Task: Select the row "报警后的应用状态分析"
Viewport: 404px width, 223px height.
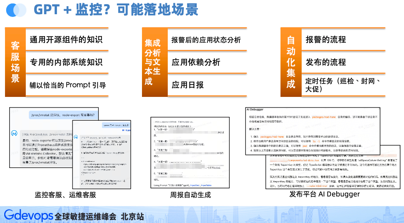Action: [207, 40]
